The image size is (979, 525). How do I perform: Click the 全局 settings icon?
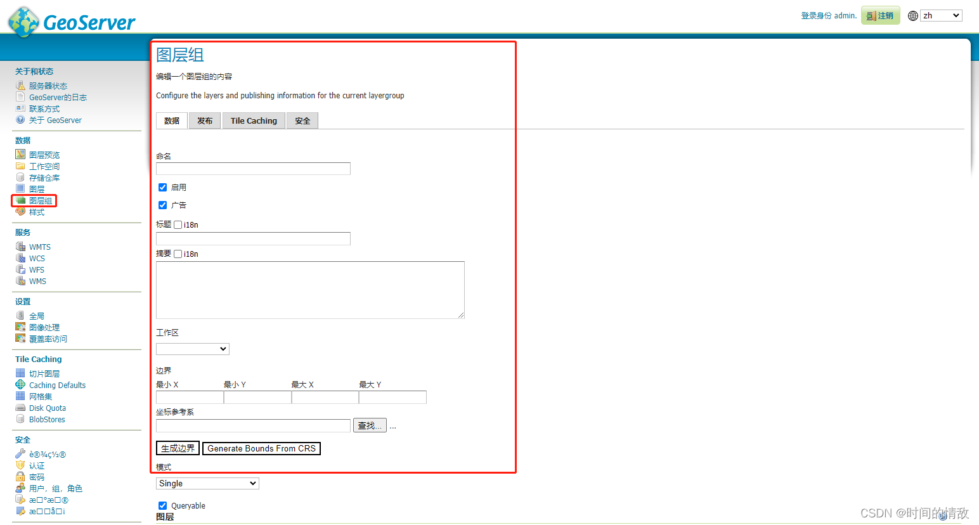coord(20,316)
